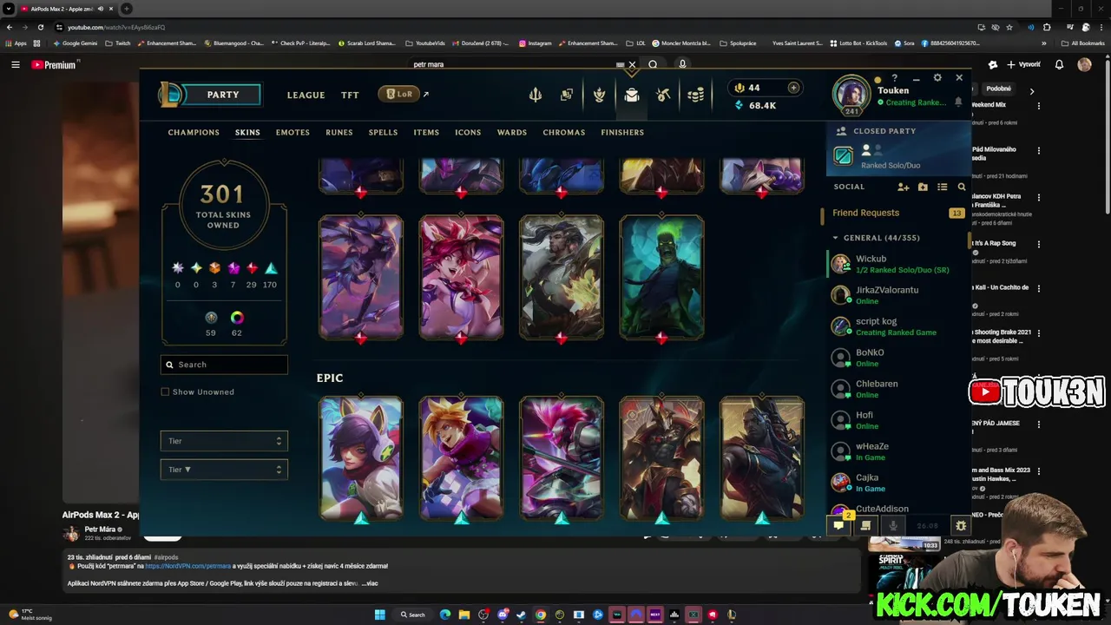The image size is (1111, 625).
Task: Open the first Tier dropdown
Action: coord(224,441)
